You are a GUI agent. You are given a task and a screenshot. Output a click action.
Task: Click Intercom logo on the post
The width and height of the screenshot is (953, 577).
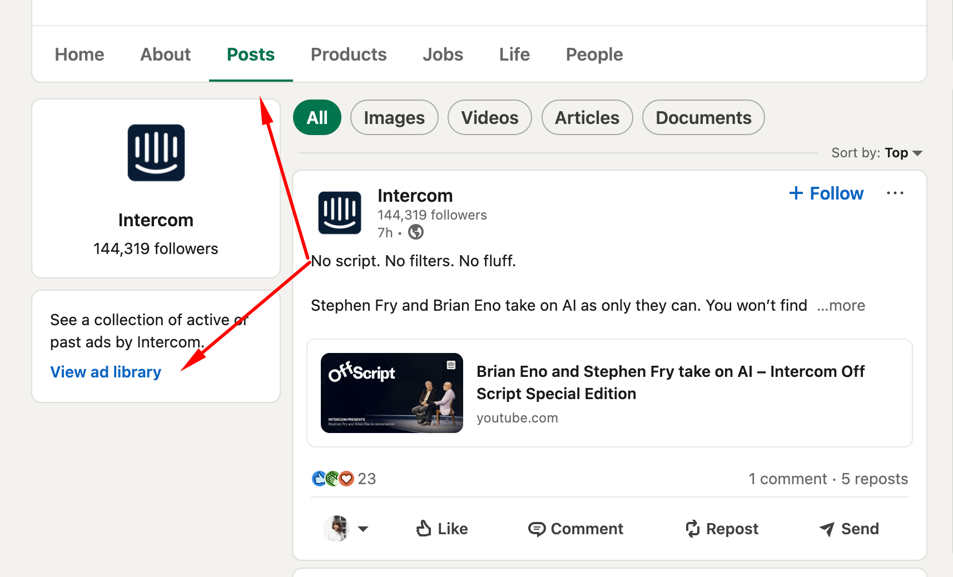coord(340,212)
